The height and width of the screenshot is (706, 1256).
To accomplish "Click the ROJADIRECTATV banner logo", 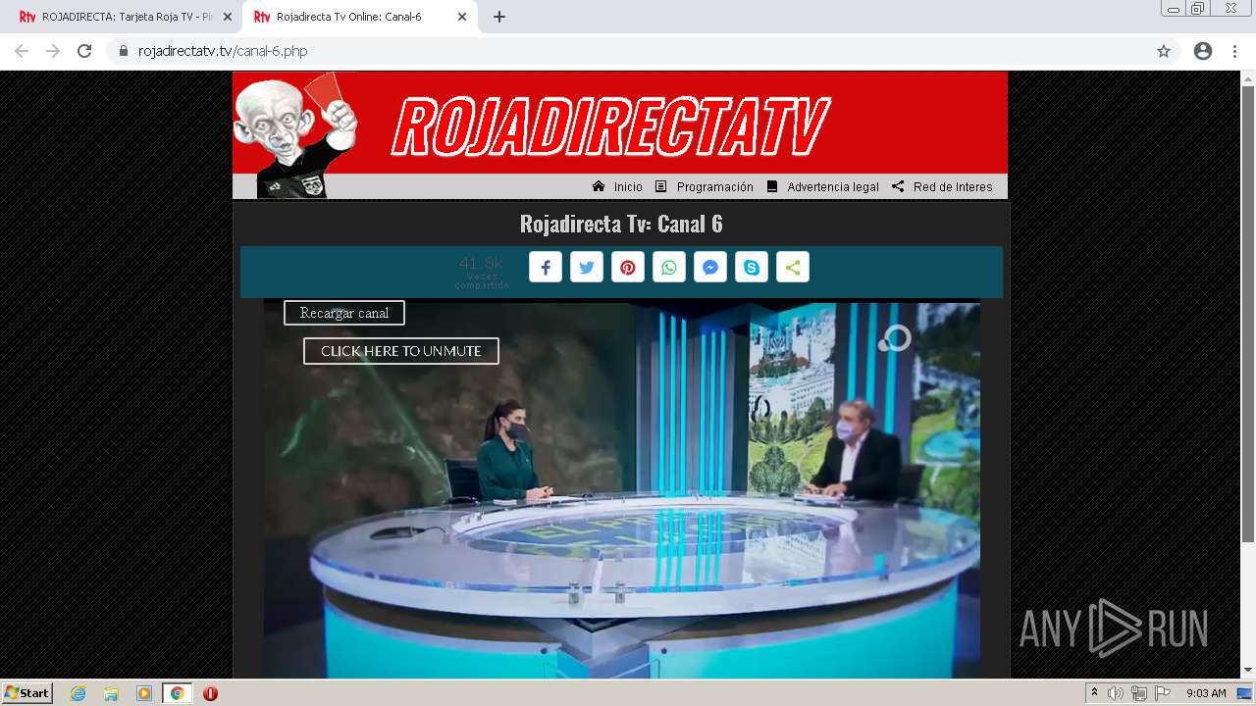I will [610, 127].
